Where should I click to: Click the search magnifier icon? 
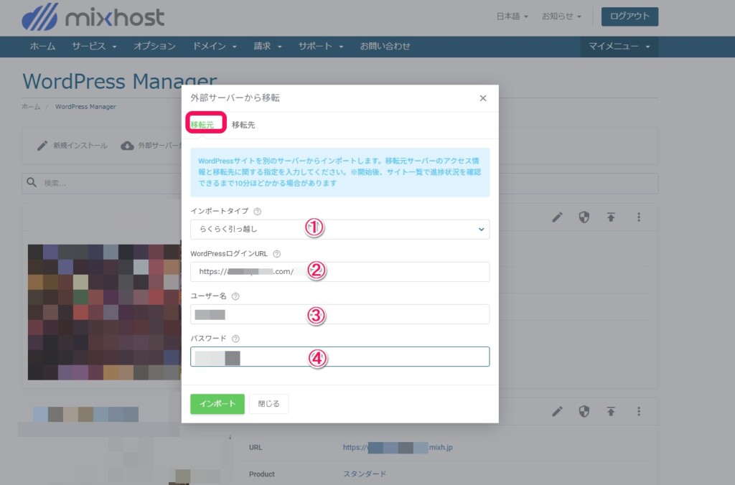(x=32, y=182)
